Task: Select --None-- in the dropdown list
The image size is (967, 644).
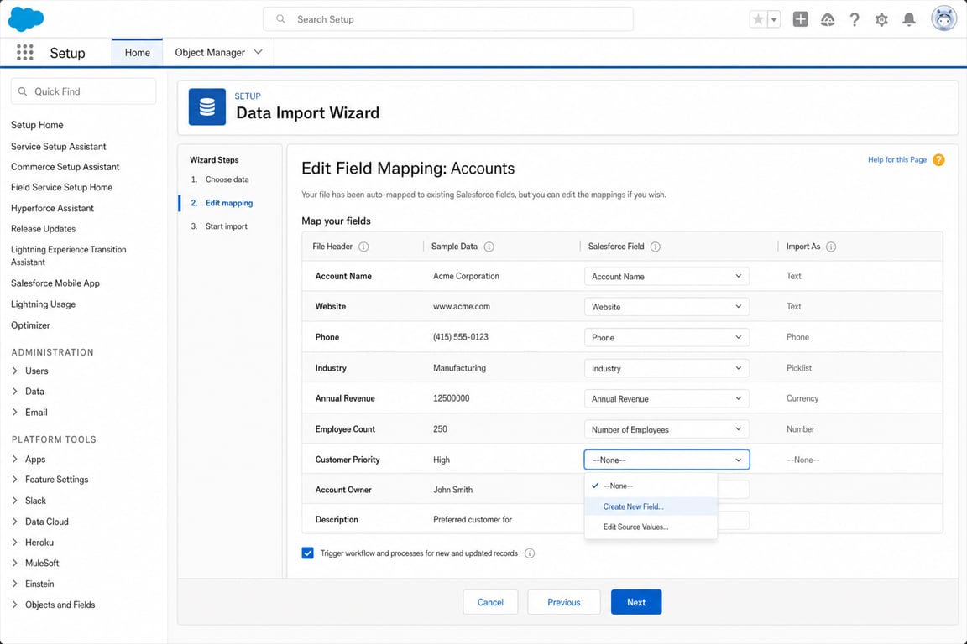Action: pos(651,486)
